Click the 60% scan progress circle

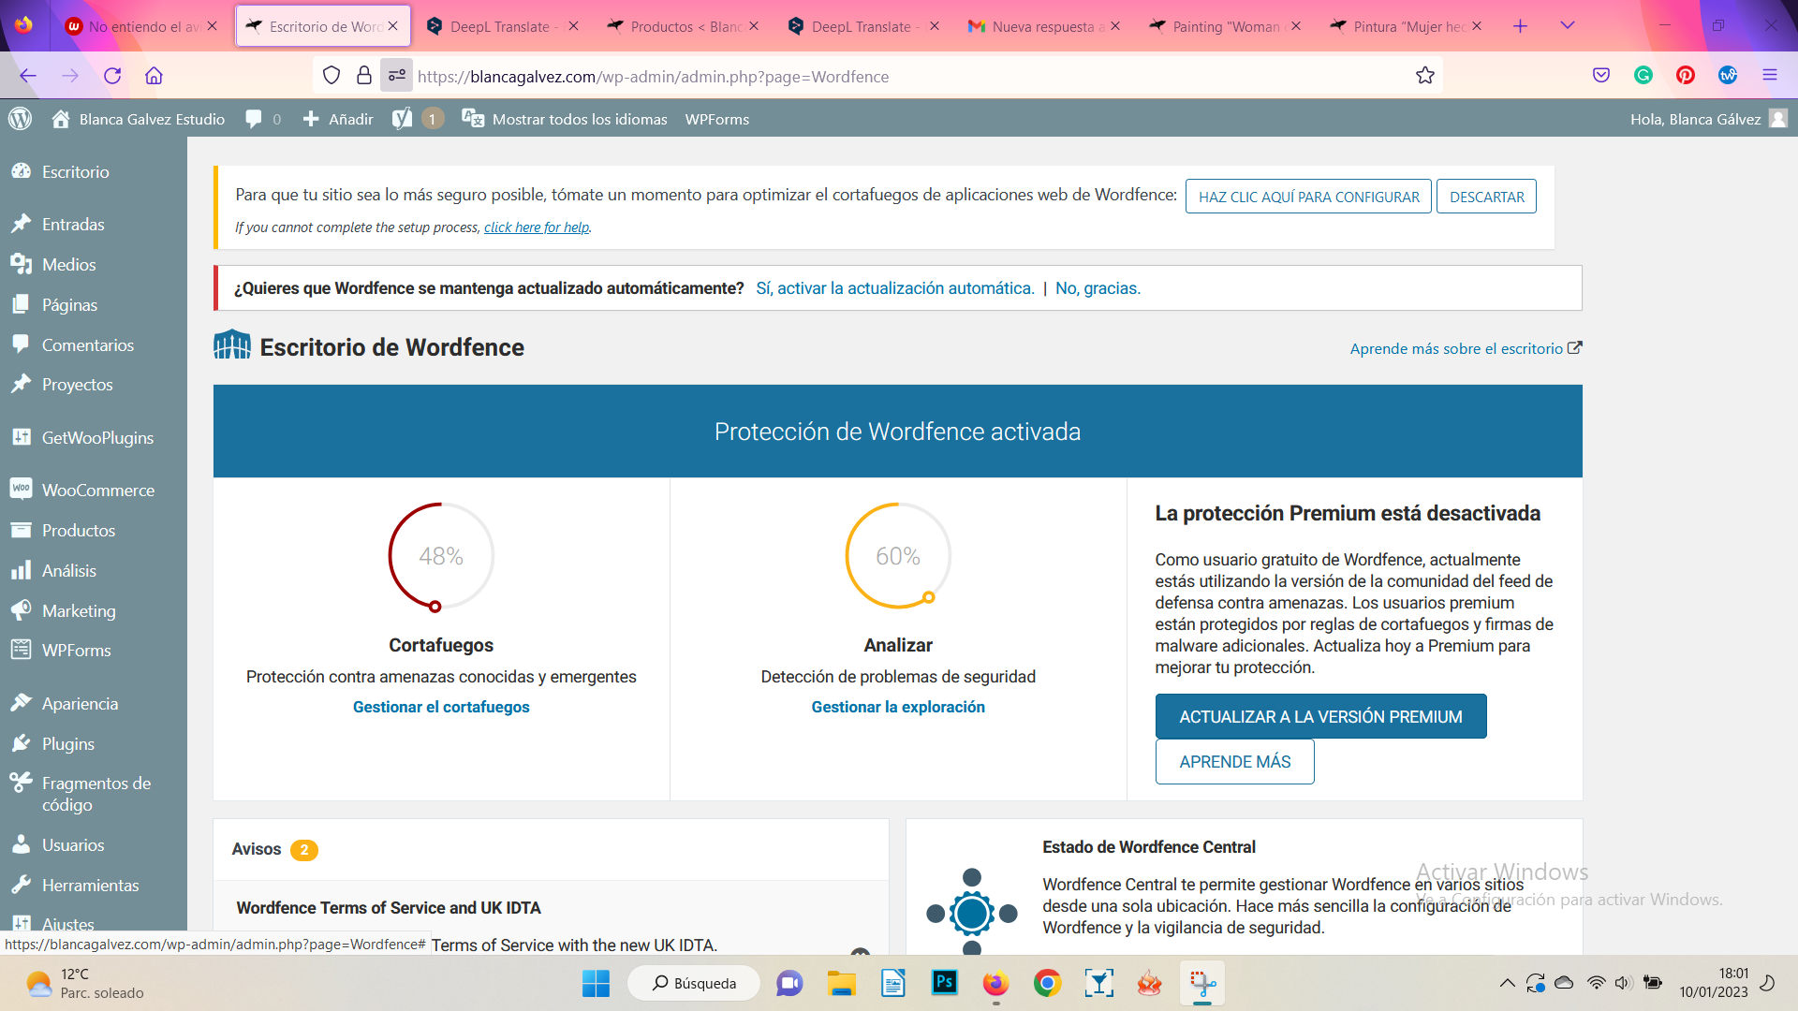point(898,557)
